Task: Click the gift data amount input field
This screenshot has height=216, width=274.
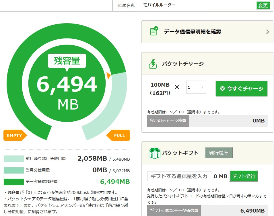Action: [179, 176]
